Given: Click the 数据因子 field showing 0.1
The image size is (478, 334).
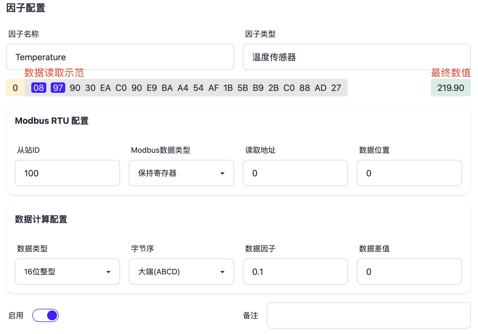Looking at the screenshot, I should [295, 272].
